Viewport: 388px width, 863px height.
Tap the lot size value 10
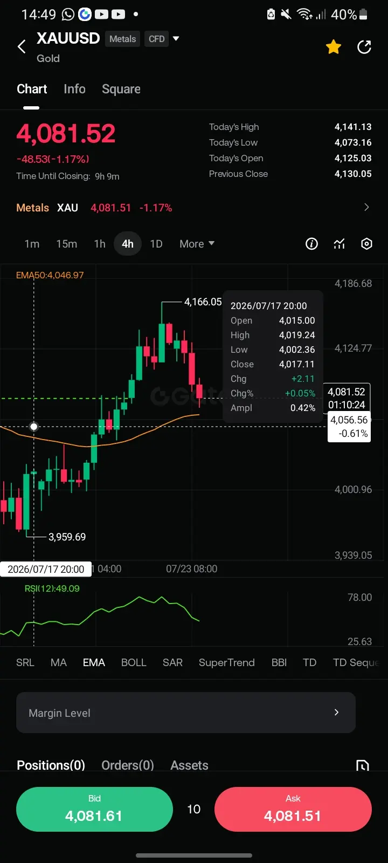pos(194,809)
